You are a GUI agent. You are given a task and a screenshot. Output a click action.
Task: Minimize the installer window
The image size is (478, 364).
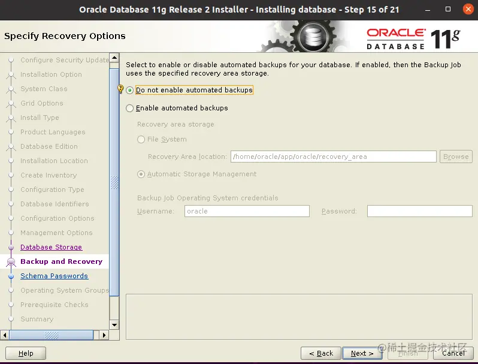click(428, 10)
